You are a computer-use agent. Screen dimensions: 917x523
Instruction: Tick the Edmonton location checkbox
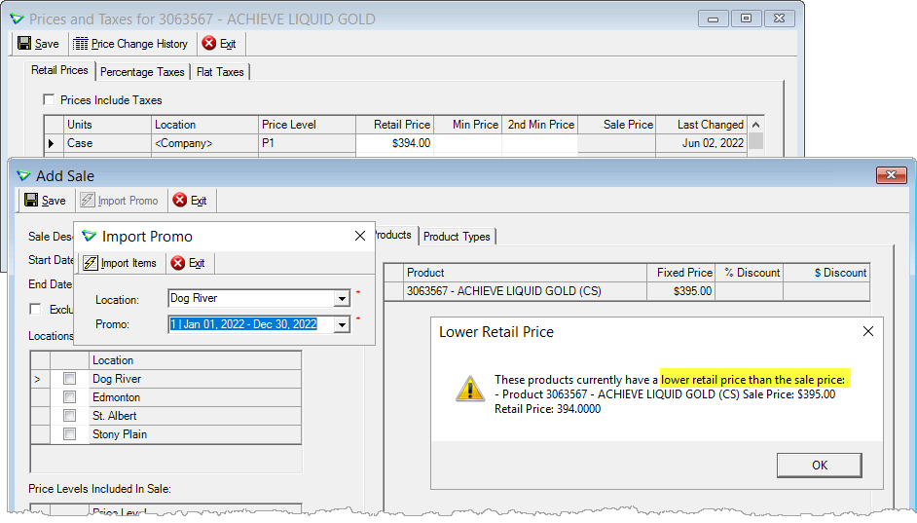69,397
